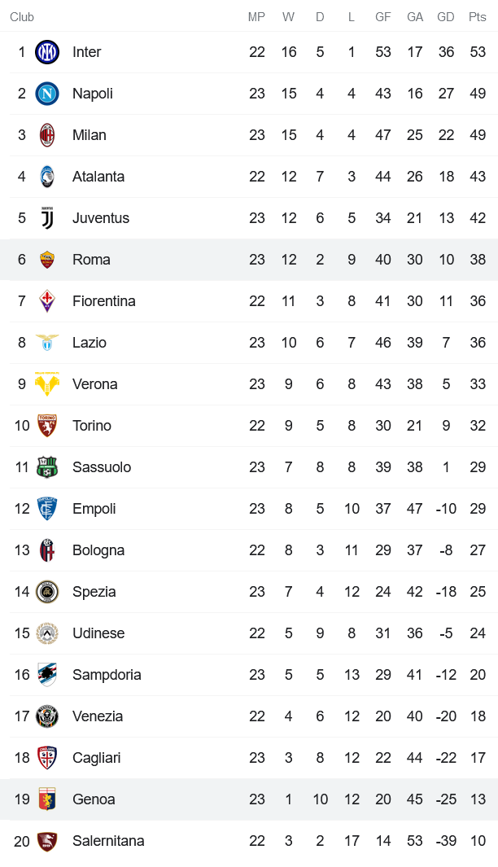Screen dimensions: 498x867
Task: Click the Juventus logo icon
Action: tap(47, 218)
